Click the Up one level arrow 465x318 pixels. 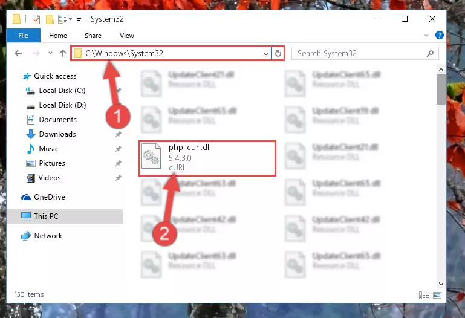(x=62, y=53)
